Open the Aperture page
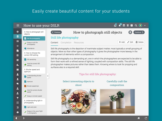162x121 pixels. click(34, 82)
